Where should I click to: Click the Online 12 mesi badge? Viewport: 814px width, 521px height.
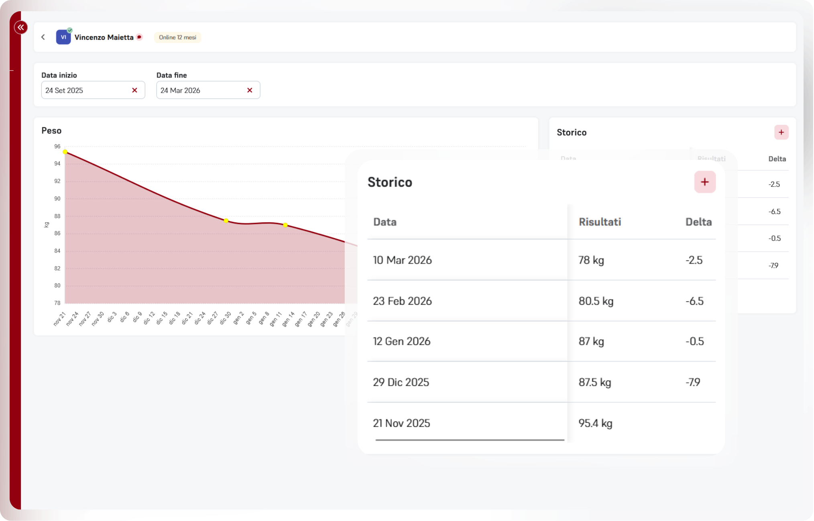point(177,37)
